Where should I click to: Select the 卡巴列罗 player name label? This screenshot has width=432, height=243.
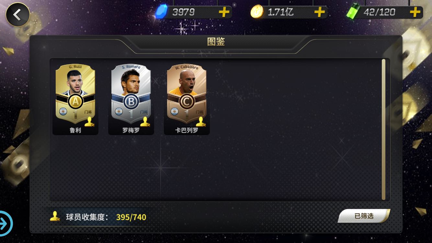187,130
